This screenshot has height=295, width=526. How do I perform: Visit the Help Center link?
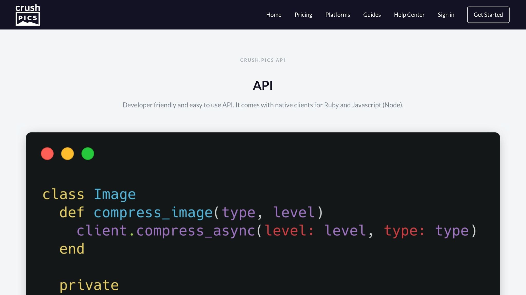coord(409,15)
